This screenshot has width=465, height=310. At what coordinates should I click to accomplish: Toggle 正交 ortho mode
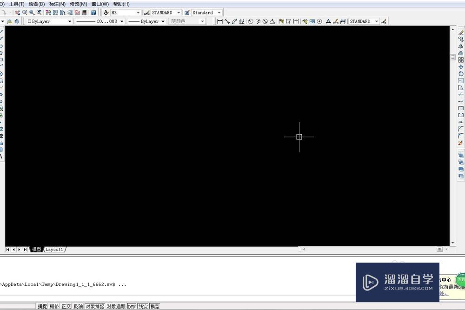[66, 306]
